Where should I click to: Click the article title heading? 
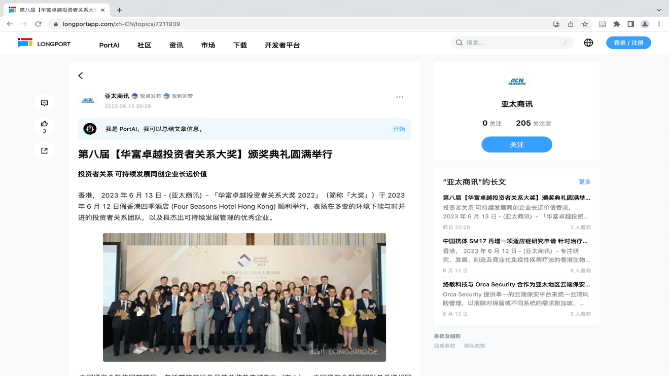coord(205,154)
